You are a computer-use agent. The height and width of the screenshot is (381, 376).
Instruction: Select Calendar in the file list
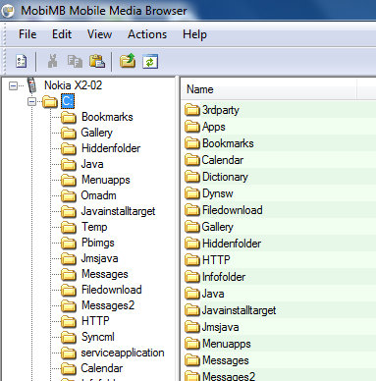[x=223, y=160]
